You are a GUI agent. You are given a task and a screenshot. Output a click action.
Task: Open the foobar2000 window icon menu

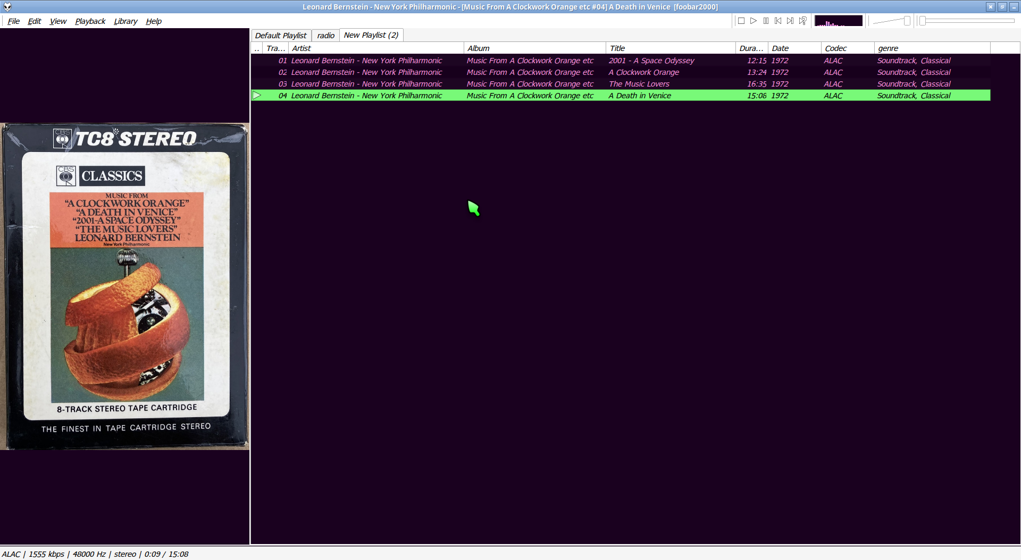pyautogui.click(x=7, y=7)
